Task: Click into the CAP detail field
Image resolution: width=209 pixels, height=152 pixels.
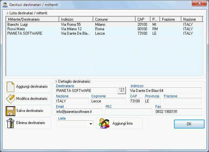Action: point(136,101)
